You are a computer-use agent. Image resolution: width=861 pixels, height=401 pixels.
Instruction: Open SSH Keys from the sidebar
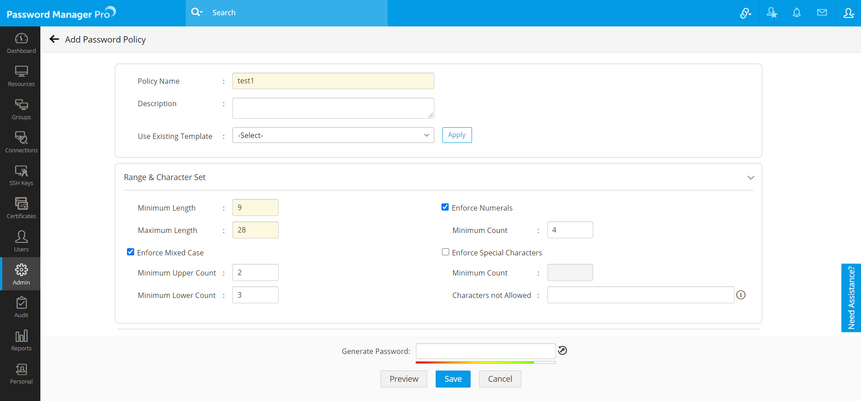21,175
